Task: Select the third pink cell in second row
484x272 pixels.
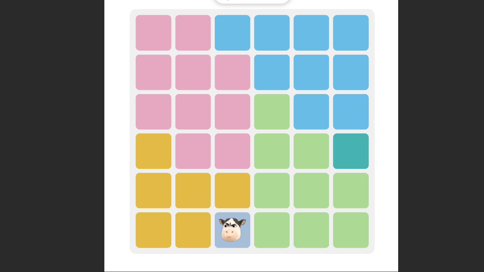Action: pos(233,72)
